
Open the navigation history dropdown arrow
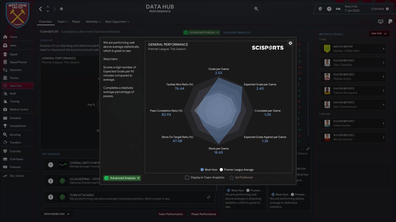62,9
